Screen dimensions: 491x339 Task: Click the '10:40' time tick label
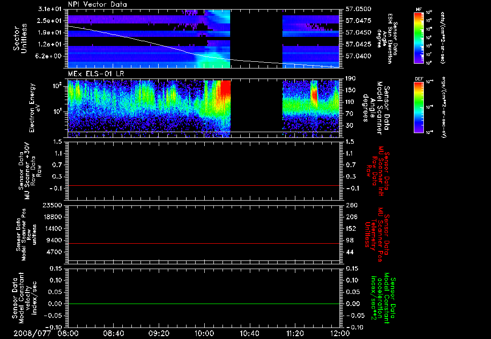coord(249,333)
